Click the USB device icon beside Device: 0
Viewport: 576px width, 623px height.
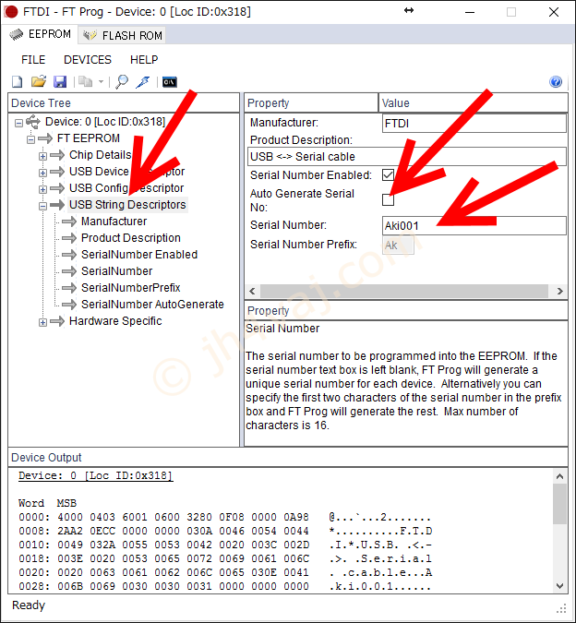[33, 122]
